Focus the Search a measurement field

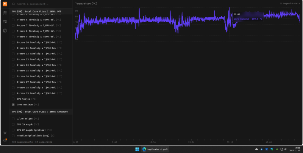[x=41, y=4]
